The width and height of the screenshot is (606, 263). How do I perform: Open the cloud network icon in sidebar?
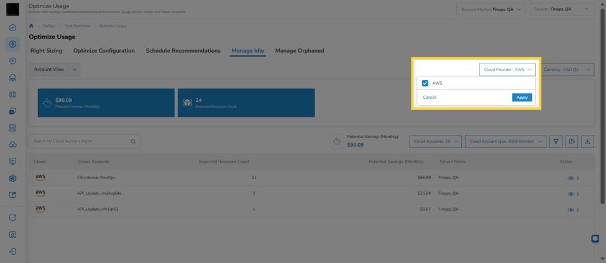tap(12, 78)
